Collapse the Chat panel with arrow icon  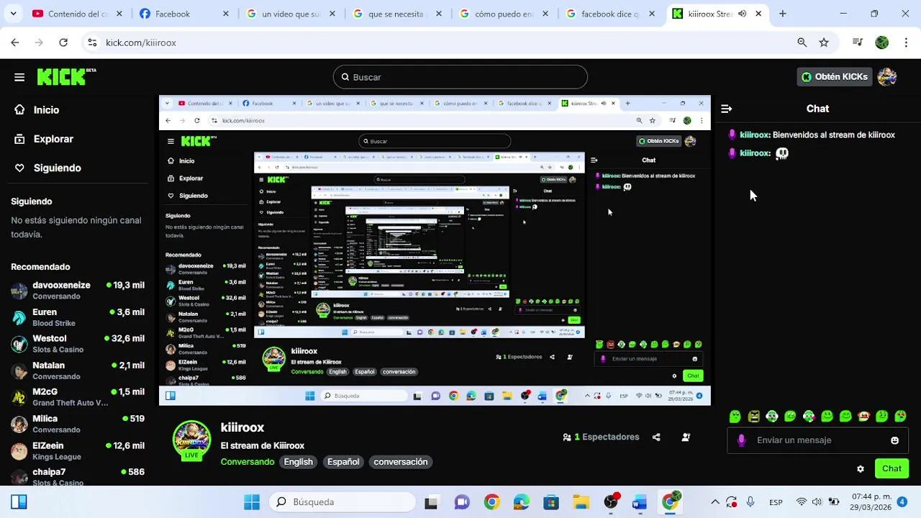pos(726,109)
